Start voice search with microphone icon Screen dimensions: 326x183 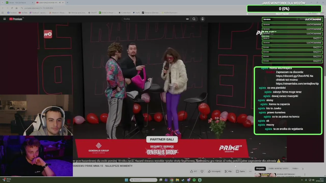(202, 19)
